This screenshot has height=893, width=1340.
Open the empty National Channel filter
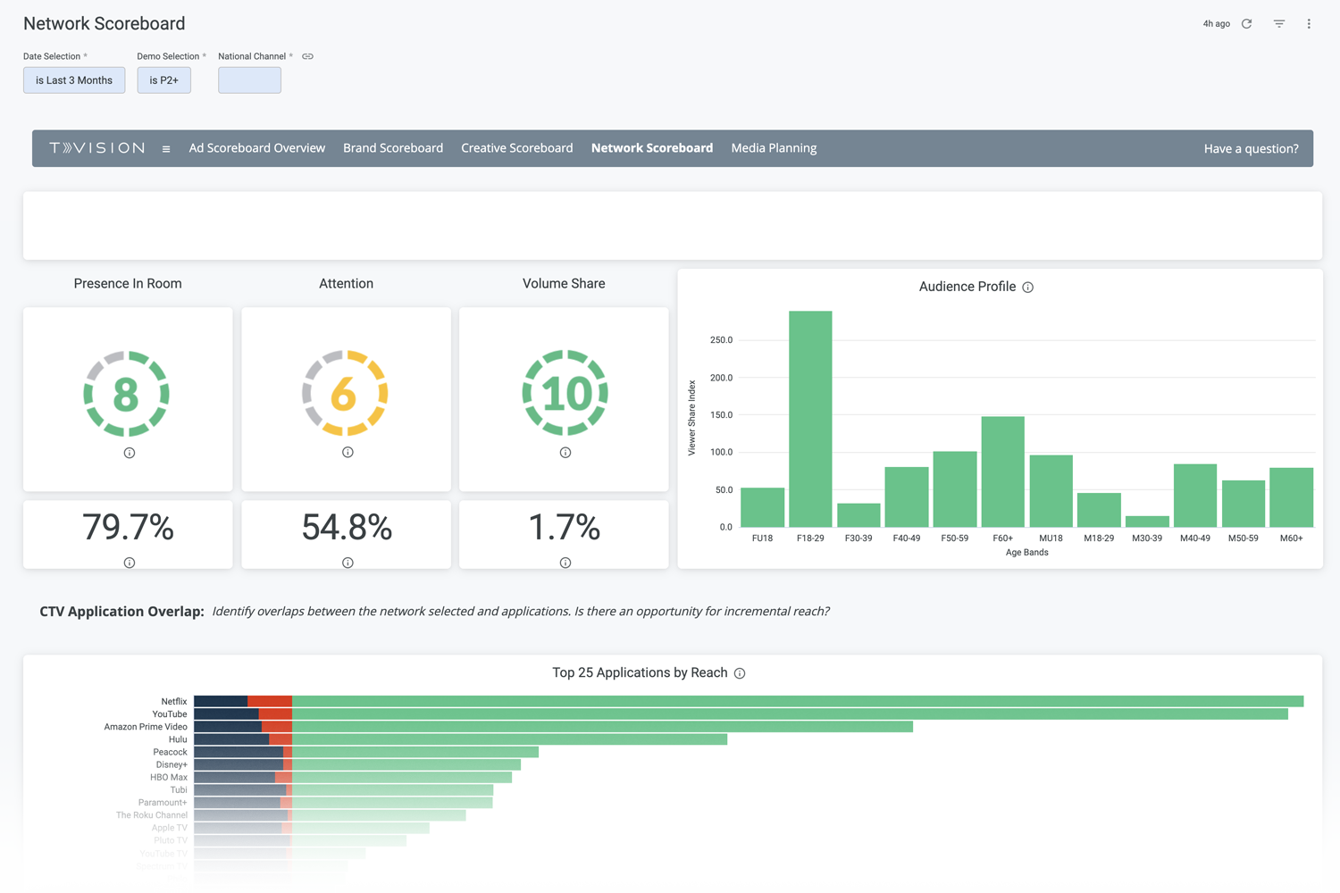(x=249, y=79)
